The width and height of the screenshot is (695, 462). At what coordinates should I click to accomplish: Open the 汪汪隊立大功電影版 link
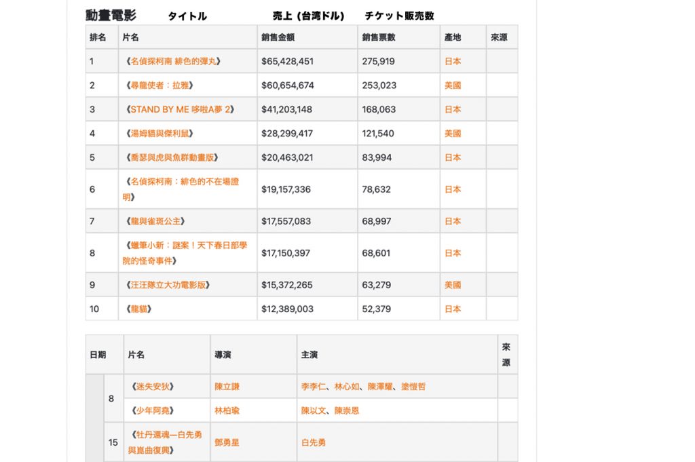(168, 285)
